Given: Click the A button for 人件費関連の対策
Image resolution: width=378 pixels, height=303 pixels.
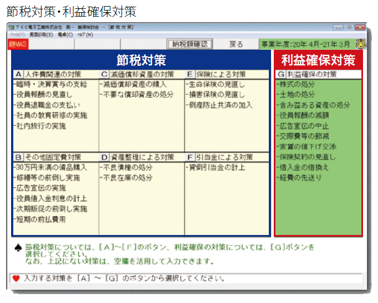Looking at the screenshot, I should click(x=18, y=74).
